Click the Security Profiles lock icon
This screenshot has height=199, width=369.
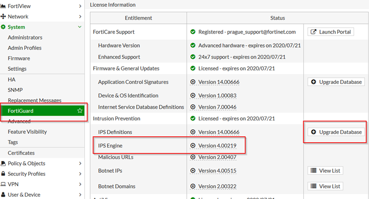click(3, 174)
